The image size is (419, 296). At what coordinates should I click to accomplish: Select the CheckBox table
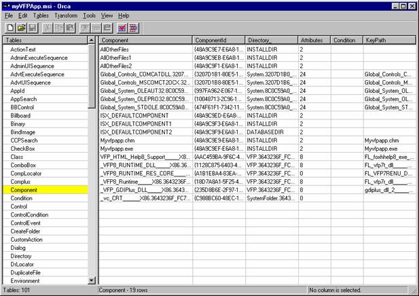click(22, 149)
